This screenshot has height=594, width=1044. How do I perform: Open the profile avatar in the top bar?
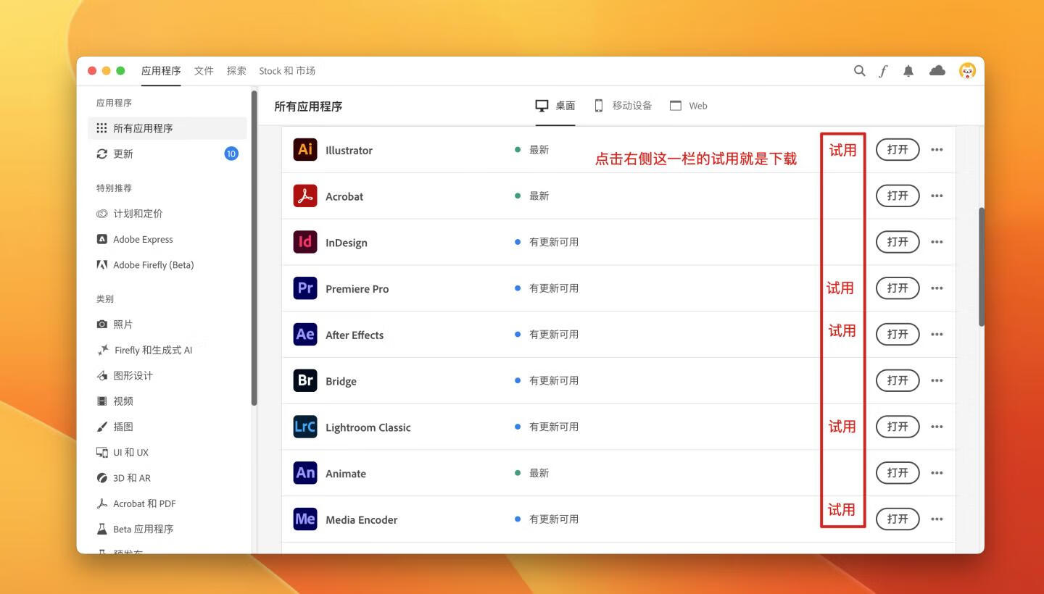966,70
